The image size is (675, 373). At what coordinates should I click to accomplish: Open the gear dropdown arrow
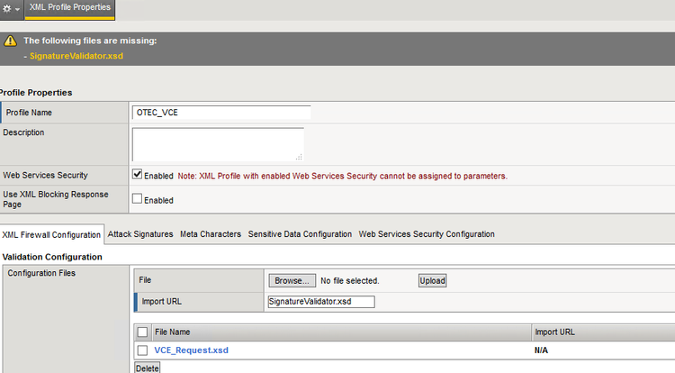(x=17, y=9)
